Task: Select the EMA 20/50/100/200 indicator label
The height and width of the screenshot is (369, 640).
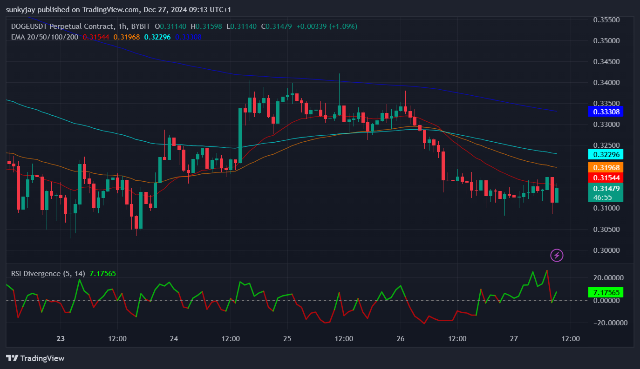Action: [x=45, y=37]
